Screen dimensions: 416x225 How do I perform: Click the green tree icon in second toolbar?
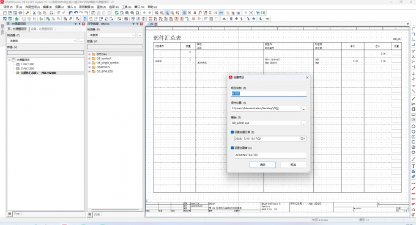click(x=17, y=19)
